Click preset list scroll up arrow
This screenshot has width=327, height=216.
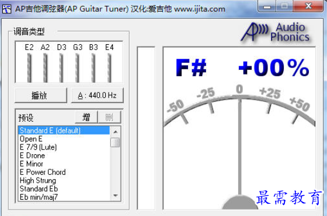coord(116,132)
